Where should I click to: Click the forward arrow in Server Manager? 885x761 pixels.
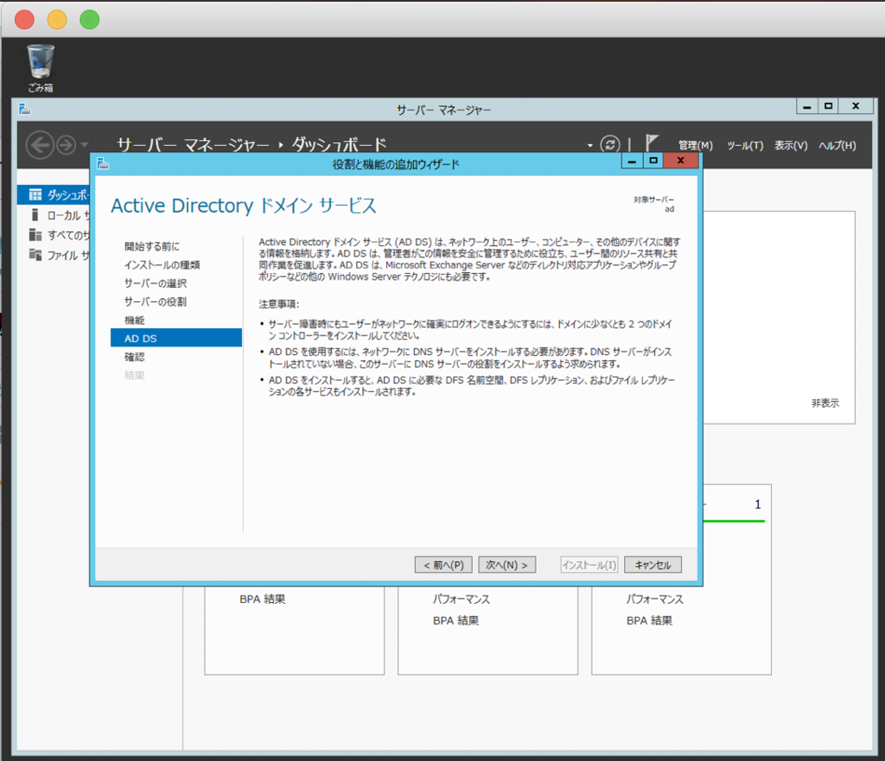tap(66, 145)
